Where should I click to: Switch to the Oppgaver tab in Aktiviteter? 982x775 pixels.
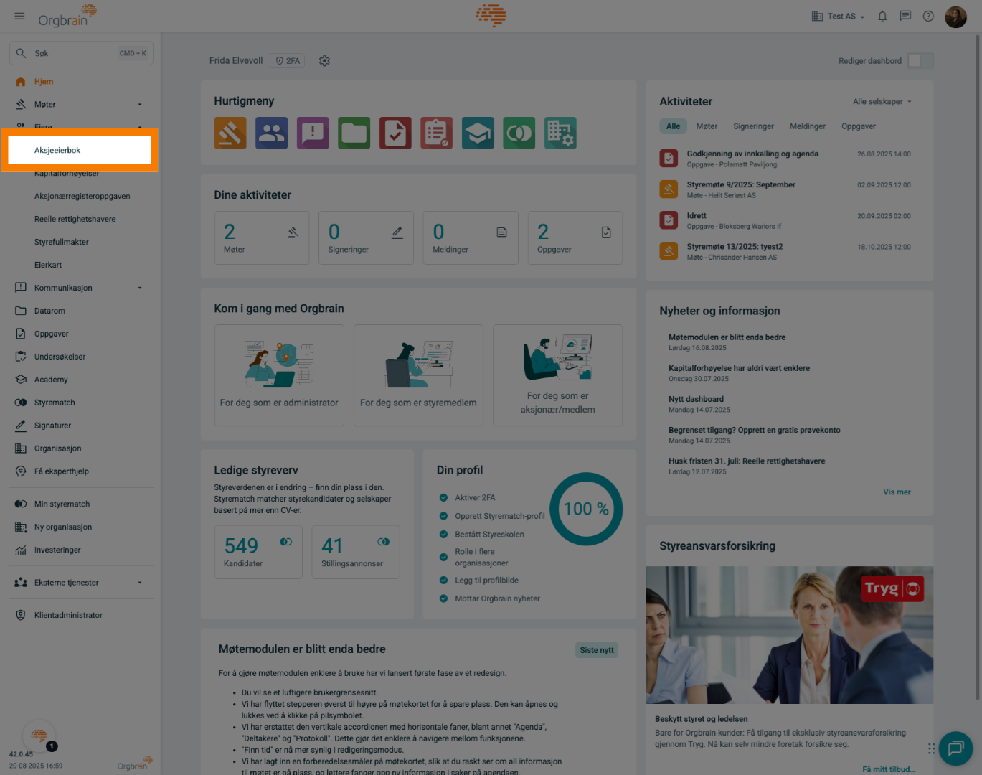[859, 126]
